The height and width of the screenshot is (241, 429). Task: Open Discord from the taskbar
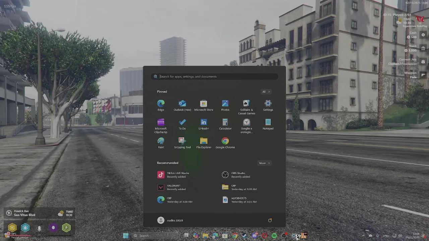point(255,236)
